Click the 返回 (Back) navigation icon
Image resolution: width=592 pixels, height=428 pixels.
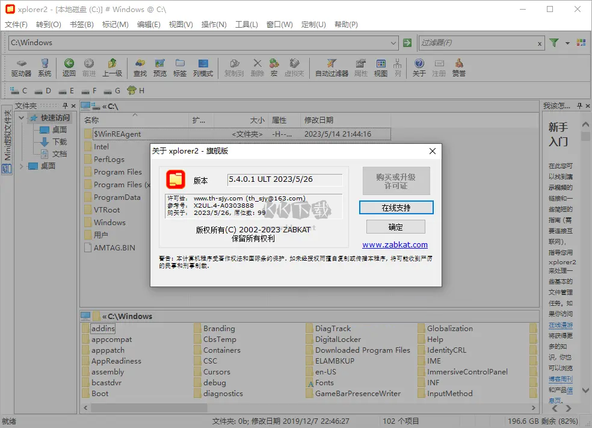click(x=69, y=66)
